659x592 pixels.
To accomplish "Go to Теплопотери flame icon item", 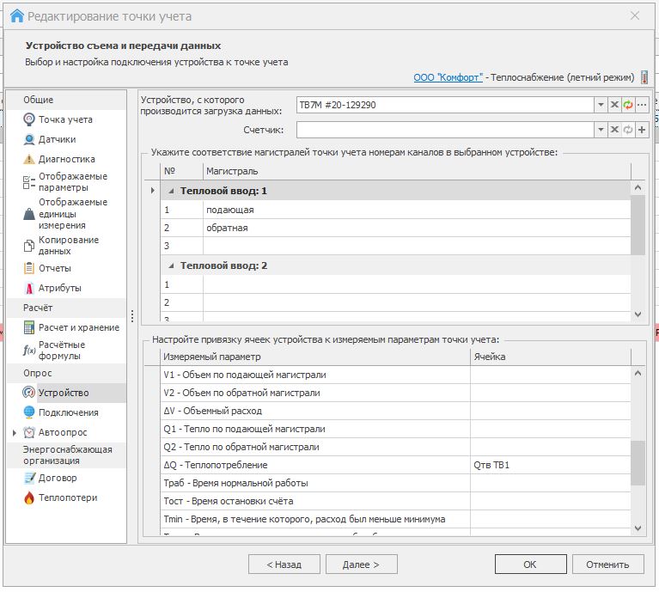I will pyautogui.click(x=67, y=497).
